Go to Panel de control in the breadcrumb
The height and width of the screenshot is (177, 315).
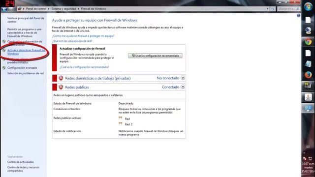(x=36, y=9)
